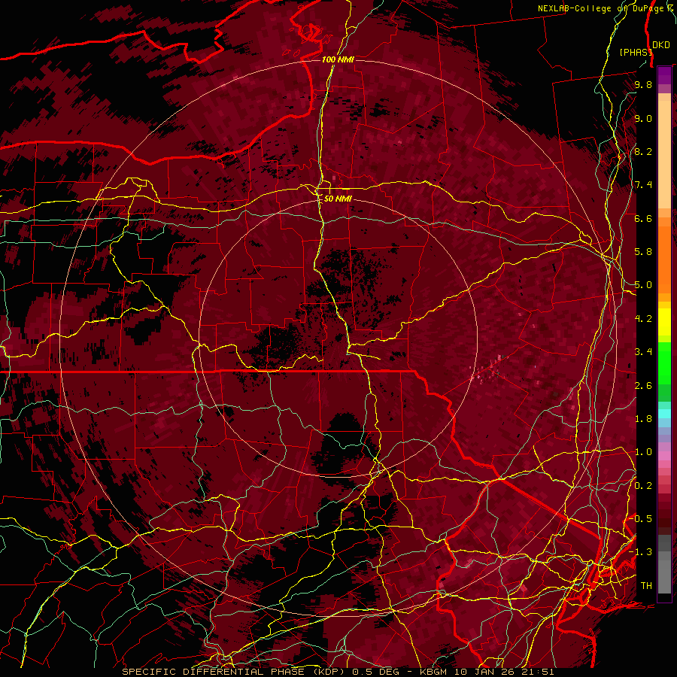Pick the purple band at legend top

[664, 75]
